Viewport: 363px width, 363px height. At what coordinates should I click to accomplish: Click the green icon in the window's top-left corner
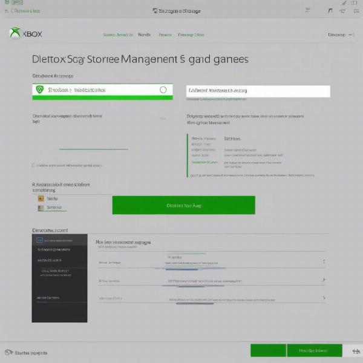7,2
